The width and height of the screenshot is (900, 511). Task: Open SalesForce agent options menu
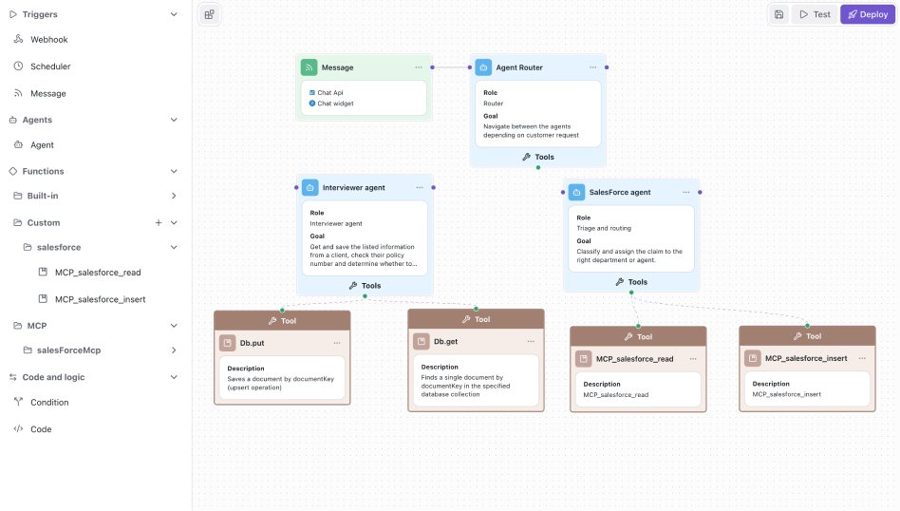point(686,193)
